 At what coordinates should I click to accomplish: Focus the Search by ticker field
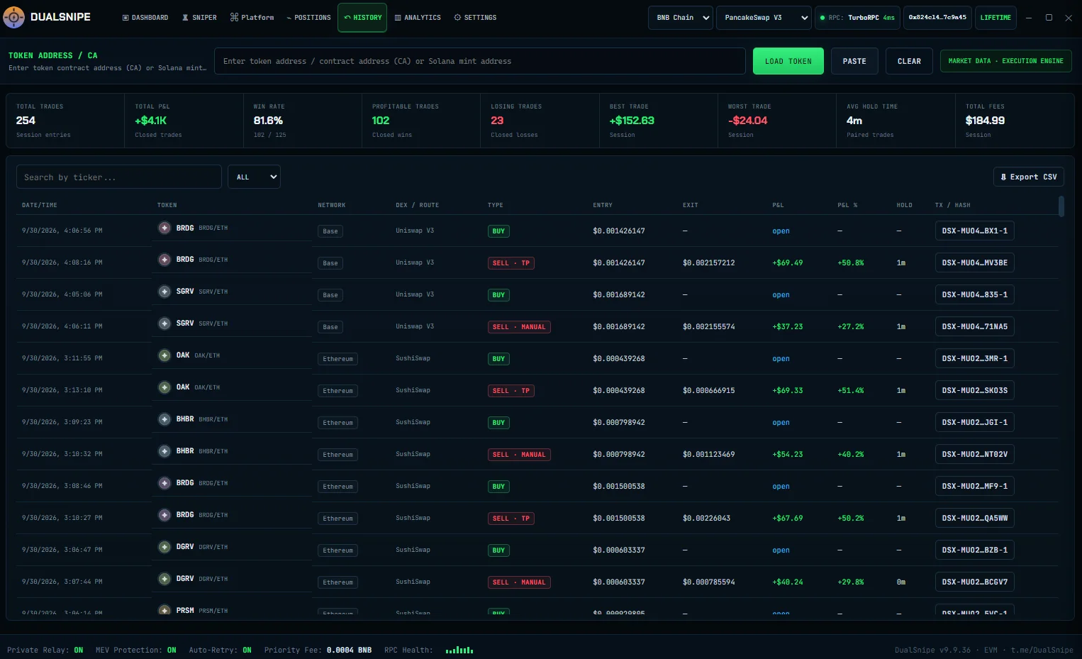[119, 177]
